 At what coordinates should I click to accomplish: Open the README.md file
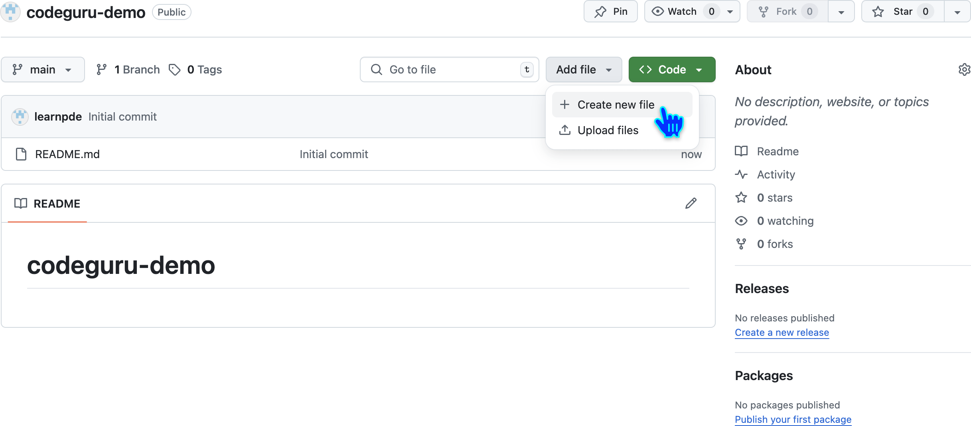coord(67,154)
